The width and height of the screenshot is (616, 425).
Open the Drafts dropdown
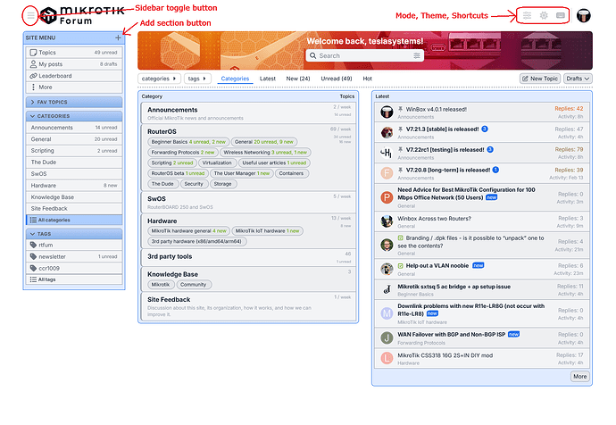click(x=578, y=79)
